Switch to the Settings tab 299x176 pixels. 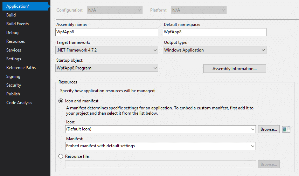tap(14, 59)
